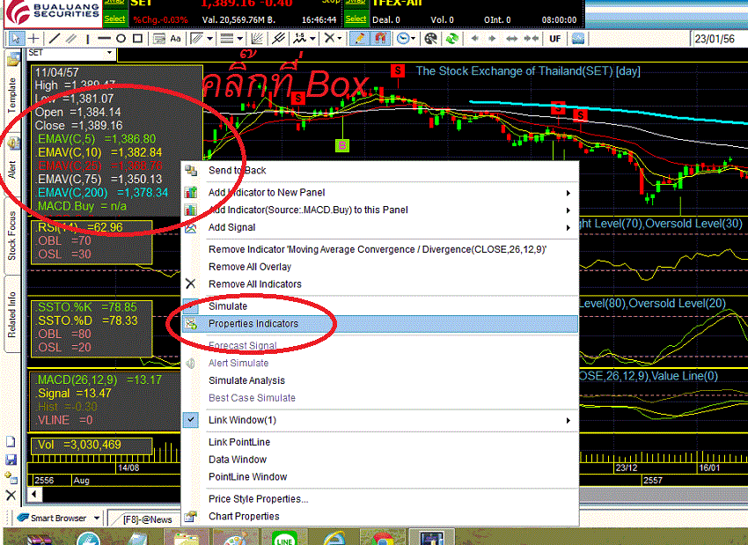Expand Add Indicator to this Panel submenu

point(380,210)
